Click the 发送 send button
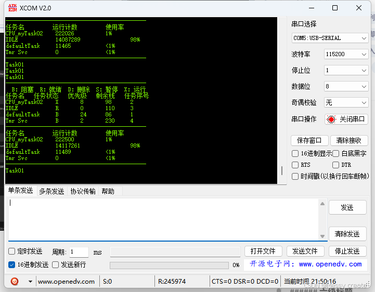 pyautogui.click(x=347, y=207)
